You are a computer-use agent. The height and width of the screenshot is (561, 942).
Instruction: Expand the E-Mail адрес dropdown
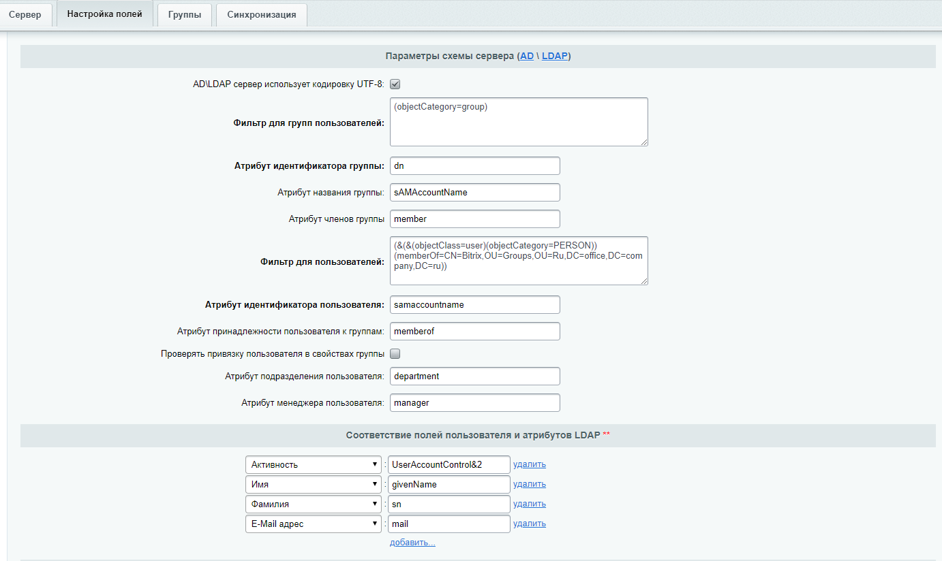point(313,524)
